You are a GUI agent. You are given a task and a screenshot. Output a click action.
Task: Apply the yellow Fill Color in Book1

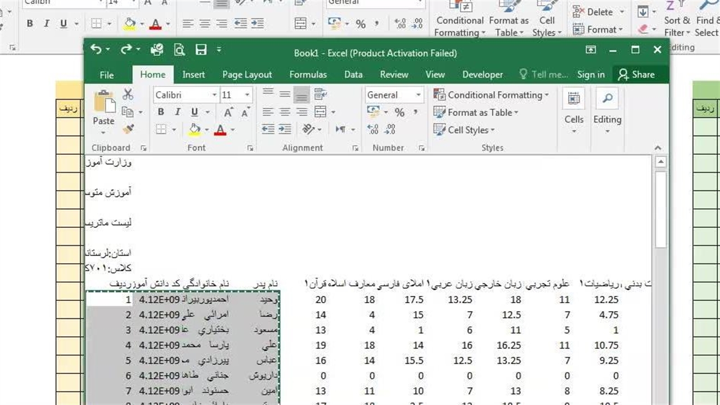195,129
